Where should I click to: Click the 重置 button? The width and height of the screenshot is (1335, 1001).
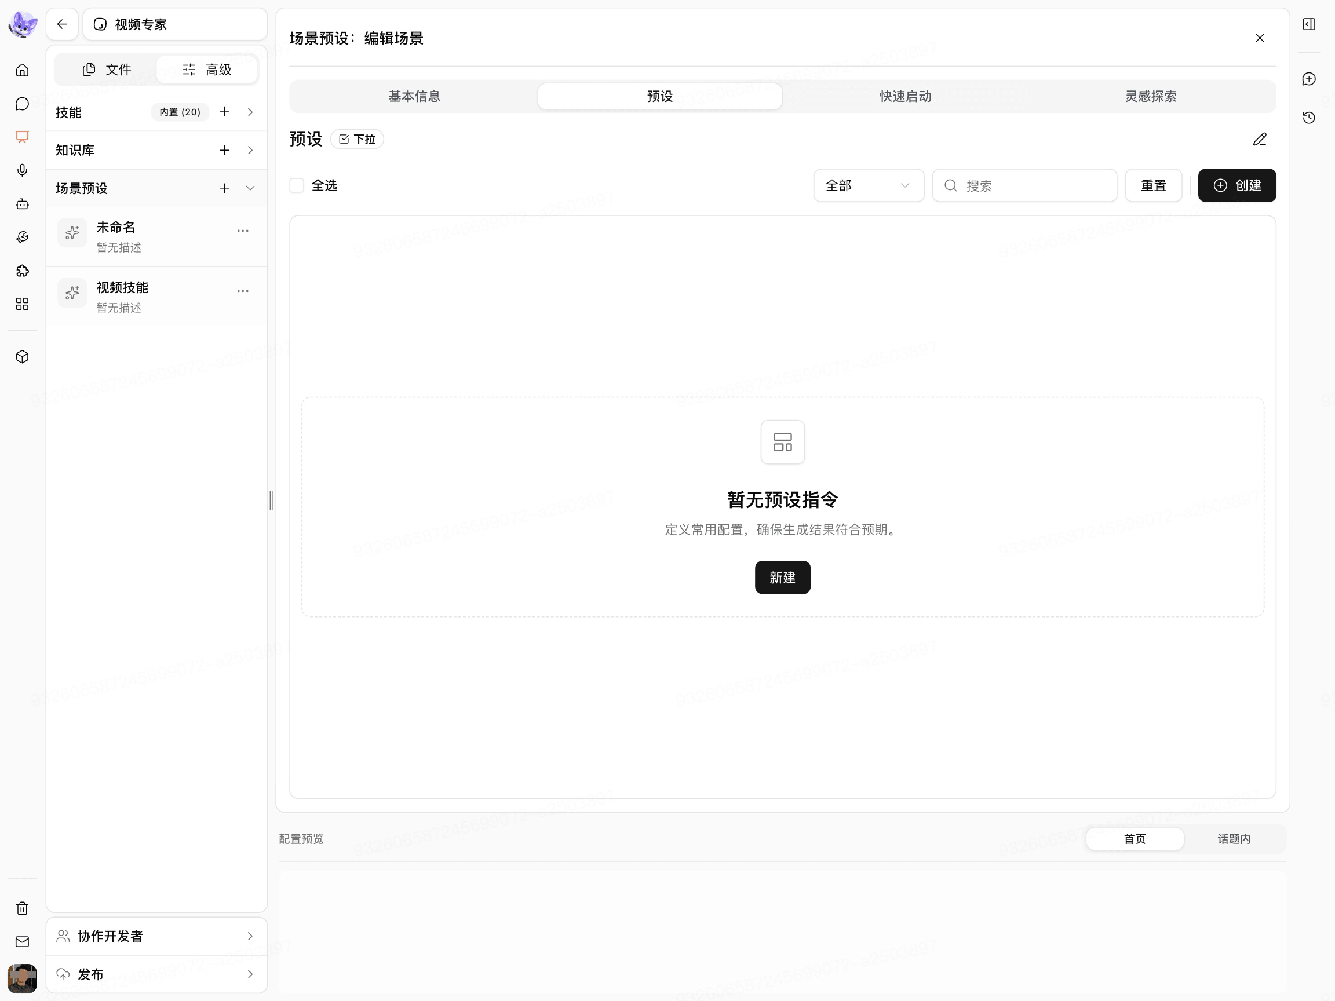coord(1153,185)
